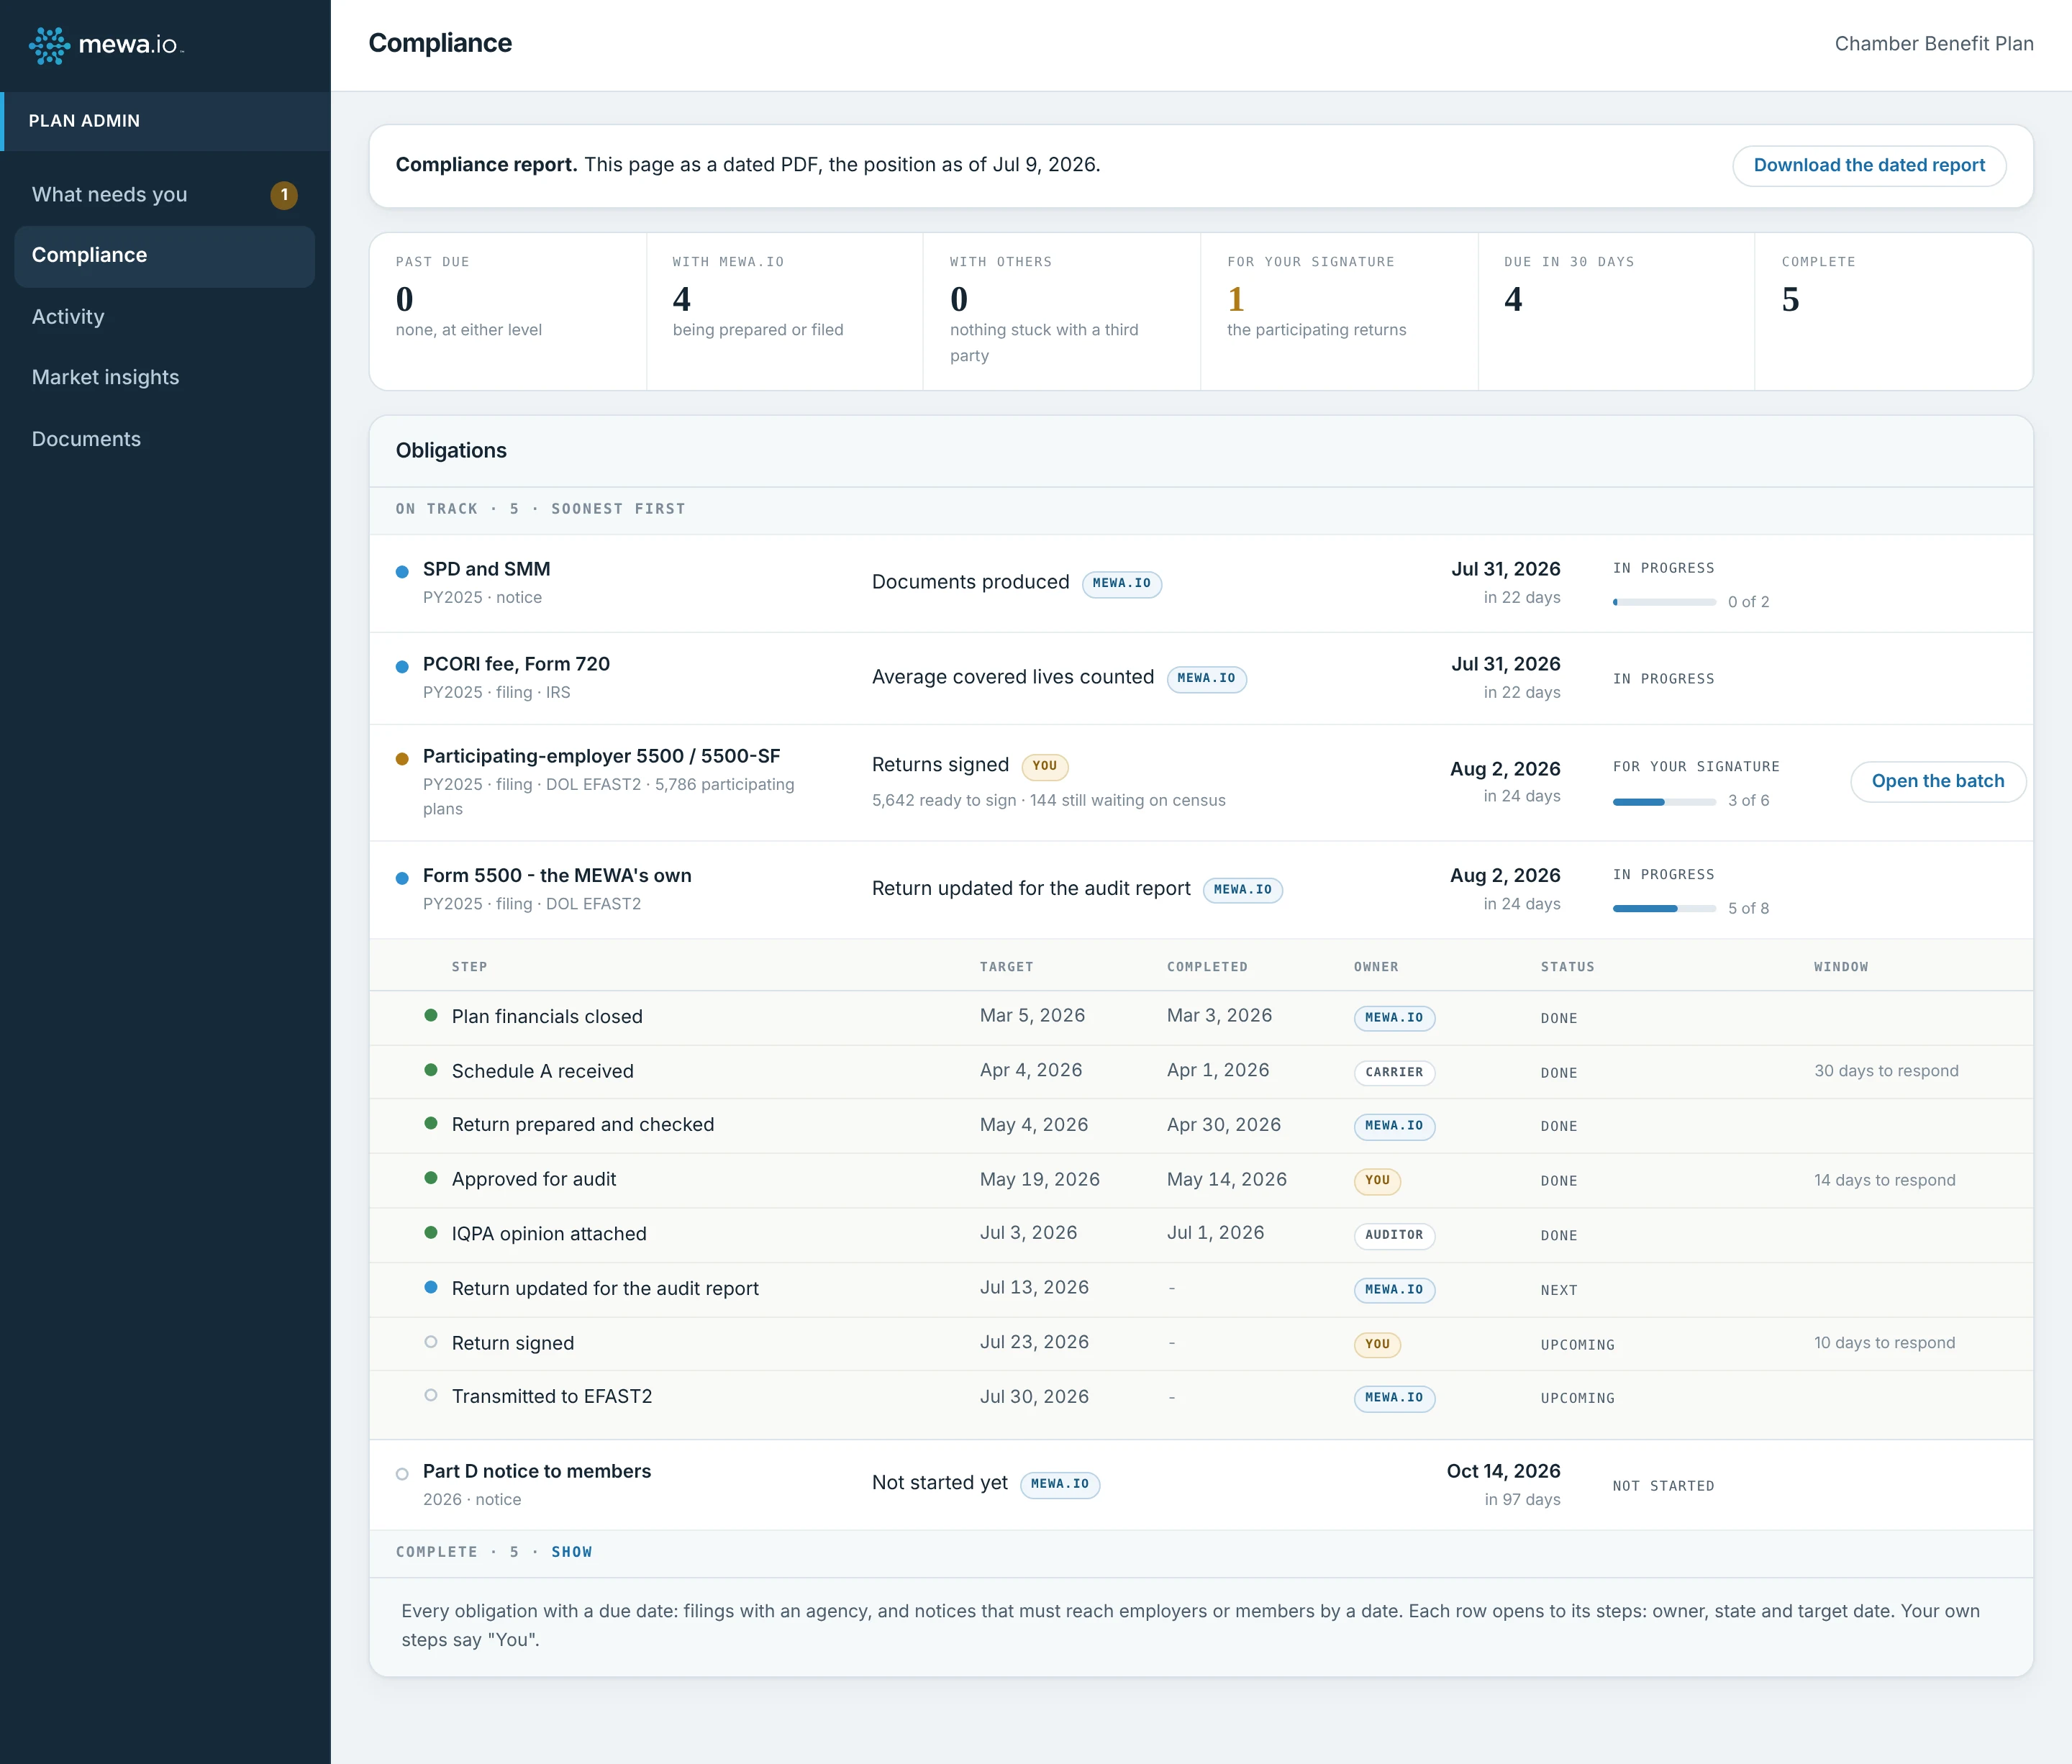Click the '14 days to respond' window text
The height and width of the screenshot is (1764, 2072).
[1884, 1180]
